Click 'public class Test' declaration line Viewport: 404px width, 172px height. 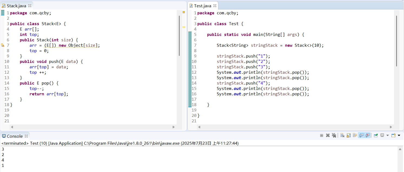coord(220,24)
